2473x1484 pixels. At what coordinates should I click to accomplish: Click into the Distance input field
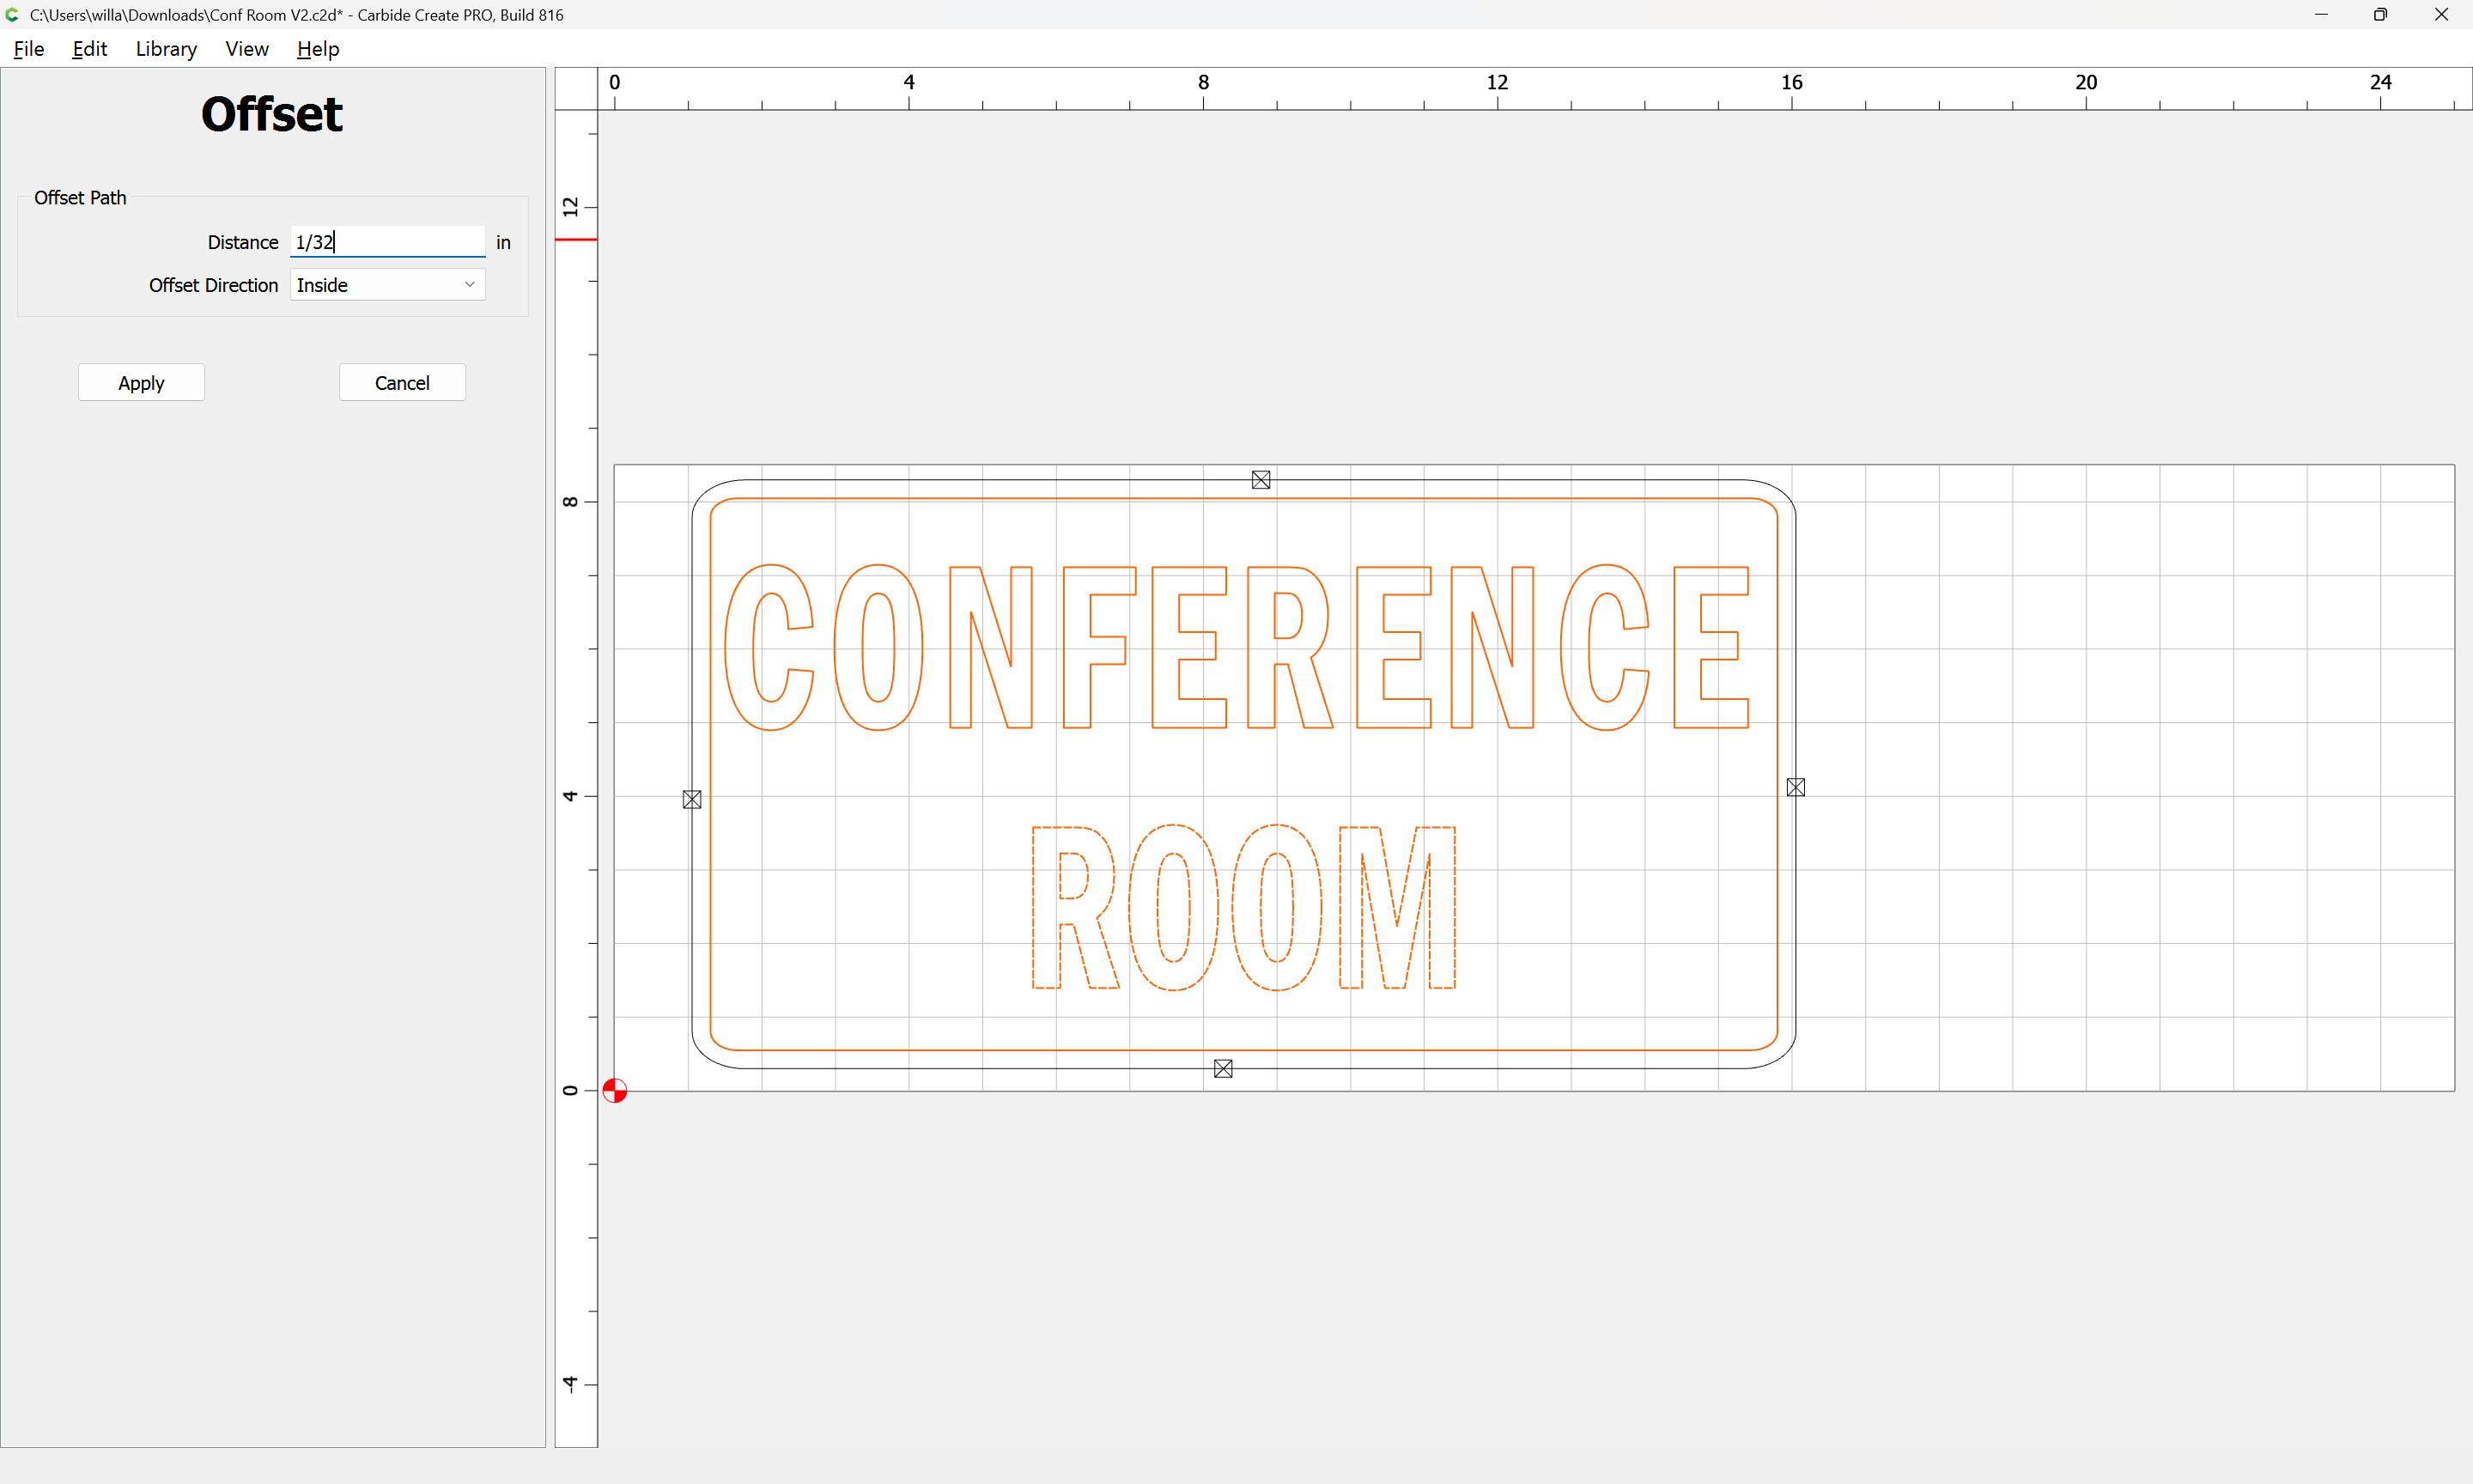(387, 242)
